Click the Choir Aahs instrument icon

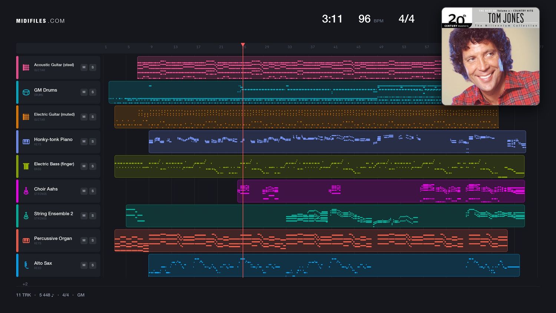(x=26, y=191)
